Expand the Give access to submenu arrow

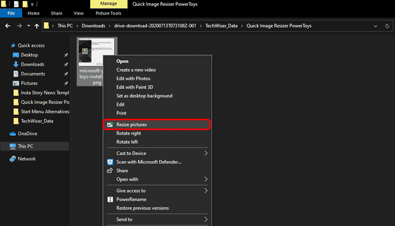click(206, 191)
